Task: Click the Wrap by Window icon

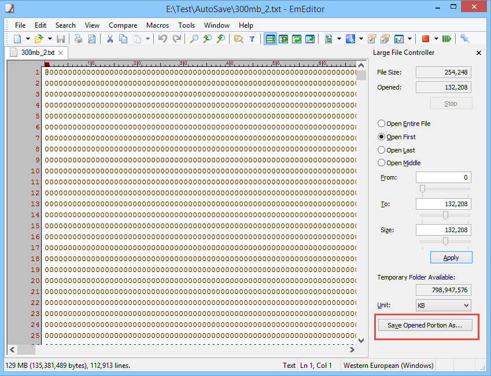Action: click(297, 39)
